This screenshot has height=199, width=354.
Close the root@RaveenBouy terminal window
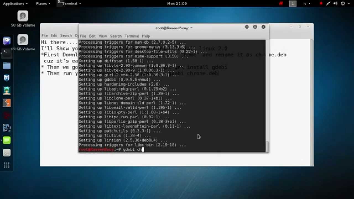263,27
